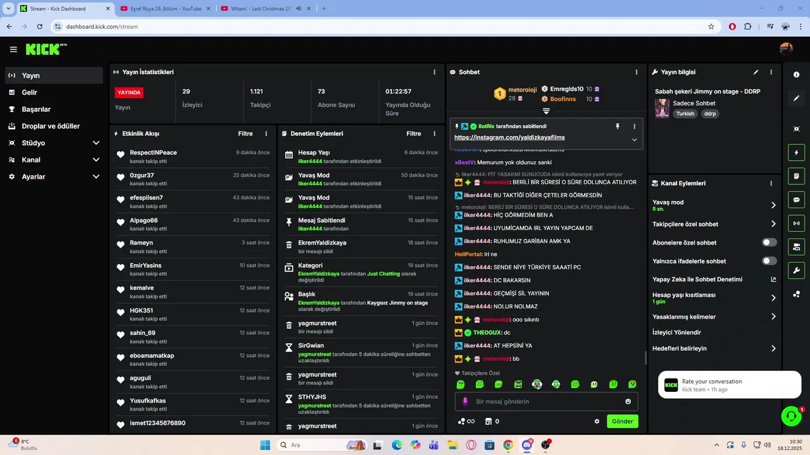Open Sohbet panel three-dot menu
This screenshot has width=810, height=455.
pos(637,72)
